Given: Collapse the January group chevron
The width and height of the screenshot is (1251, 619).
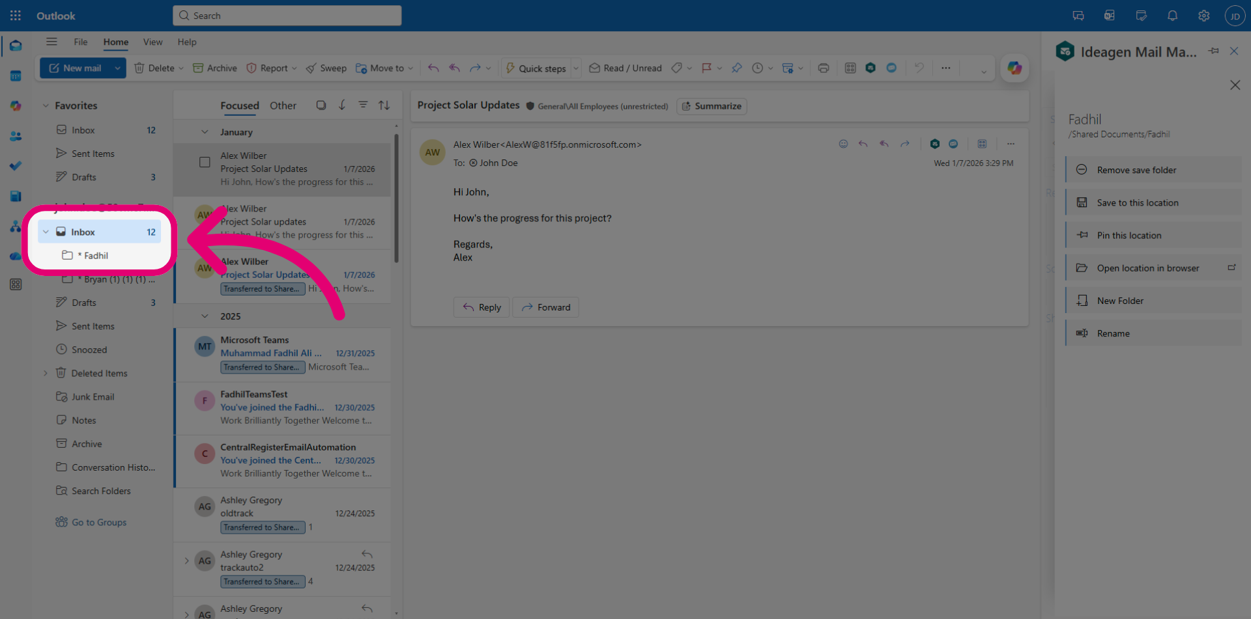Looking at the screenshot, I should [205, 132].
